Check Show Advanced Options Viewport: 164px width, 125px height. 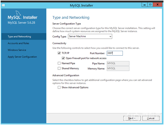(59, 87)
